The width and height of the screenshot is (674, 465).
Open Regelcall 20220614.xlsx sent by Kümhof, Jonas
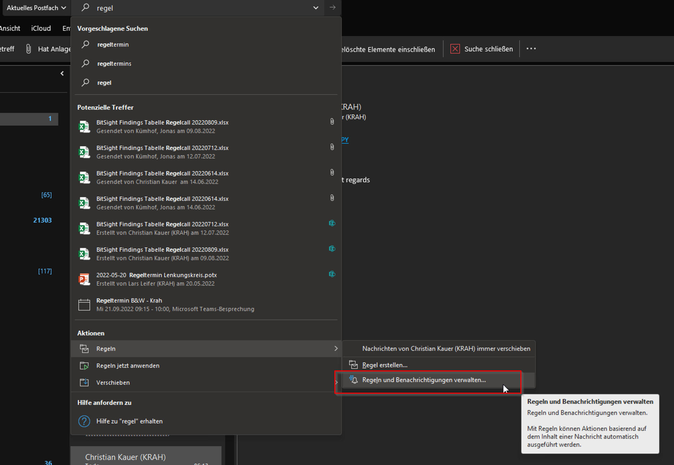point(206,203)
